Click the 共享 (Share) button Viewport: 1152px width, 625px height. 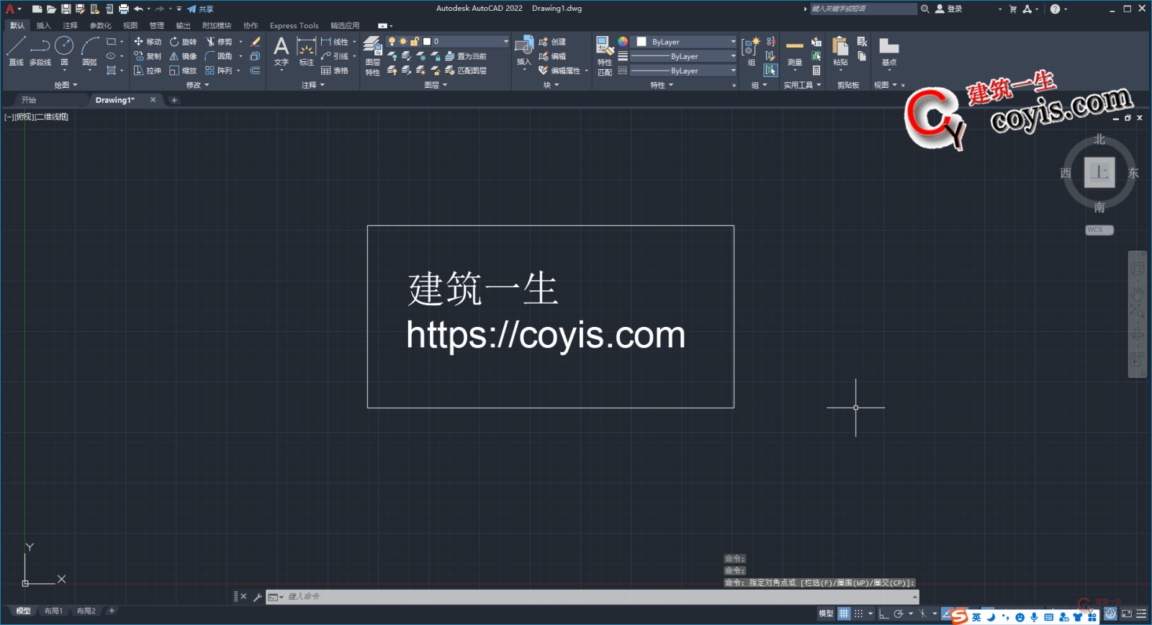(x=200, y=9)
